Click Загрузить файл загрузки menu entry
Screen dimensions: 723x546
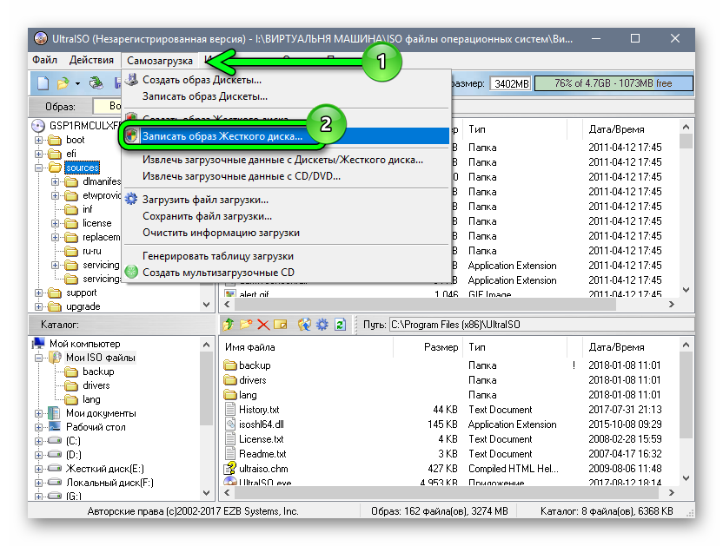click(207, 199)
